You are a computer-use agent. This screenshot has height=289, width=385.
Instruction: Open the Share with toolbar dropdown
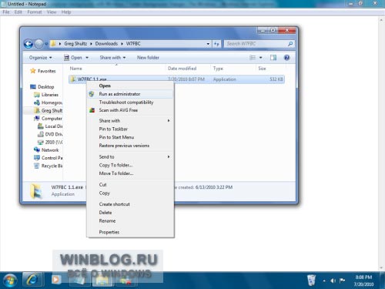pos(112,58)
